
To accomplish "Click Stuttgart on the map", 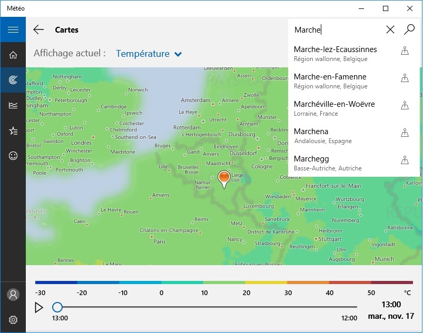I will 330,239.
